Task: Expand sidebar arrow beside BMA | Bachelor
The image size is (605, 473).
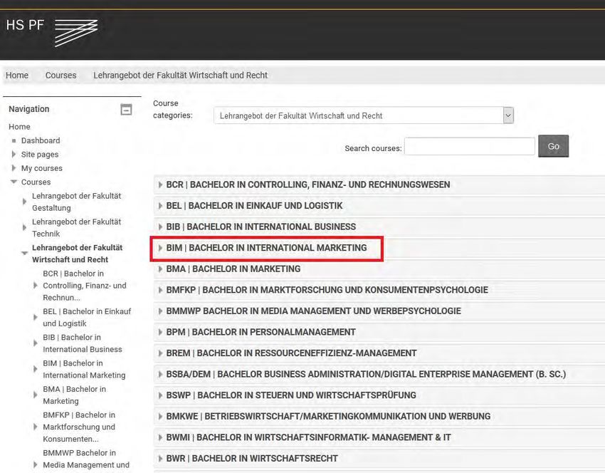Action: (x=35, y=395)
